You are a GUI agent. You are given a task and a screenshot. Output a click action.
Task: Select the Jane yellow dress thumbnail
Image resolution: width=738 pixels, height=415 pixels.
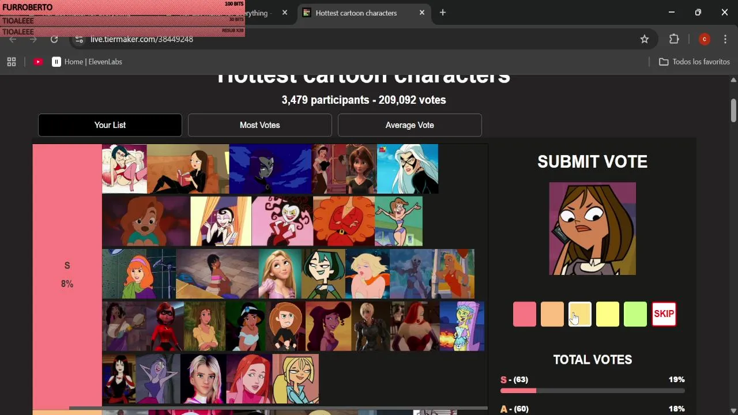[x=205, y=326]
